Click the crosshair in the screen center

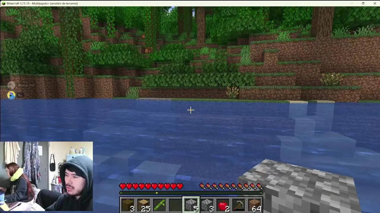click(x=191, y=110)
